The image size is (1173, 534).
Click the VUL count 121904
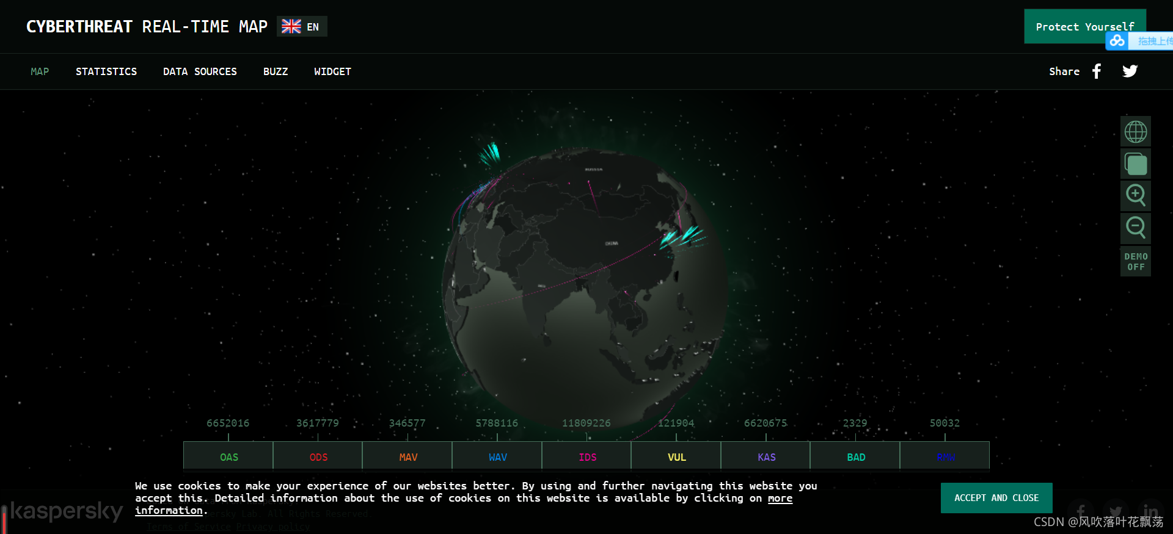pyautogui.click(x=676, y=423)
